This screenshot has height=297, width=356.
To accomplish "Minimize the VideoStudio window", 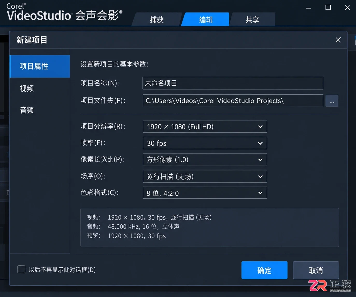I will point(309,8).
